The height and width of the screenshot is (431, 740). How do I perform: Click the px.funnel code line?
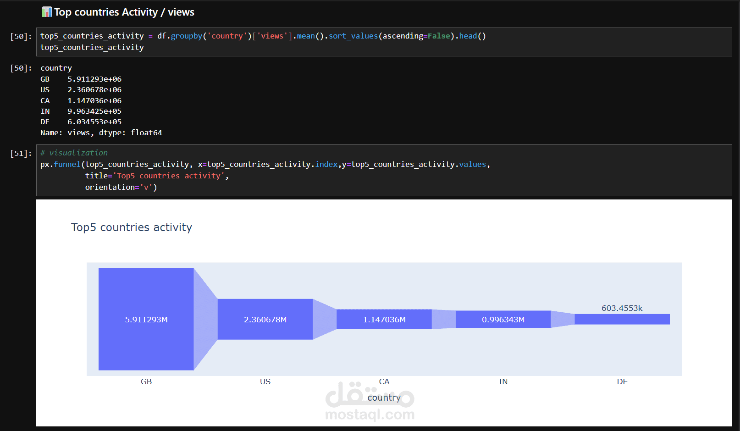[x=265, y=164]
